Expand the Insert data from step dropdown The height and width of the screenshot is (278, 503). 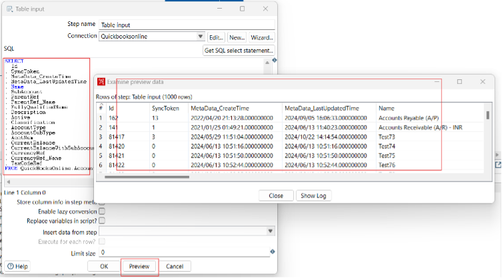tap(270, 231)
